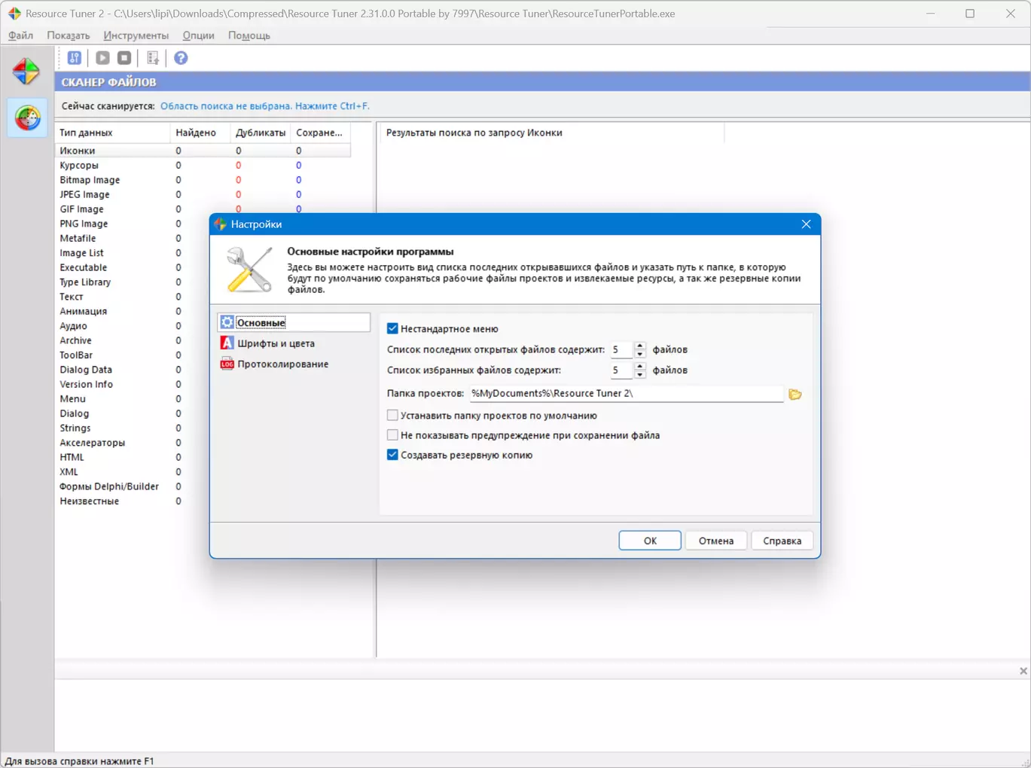Viewport: 1031px width, 768px height.
Task: Click into the Папка проектов path field
Action: click(x=625, y=393)
